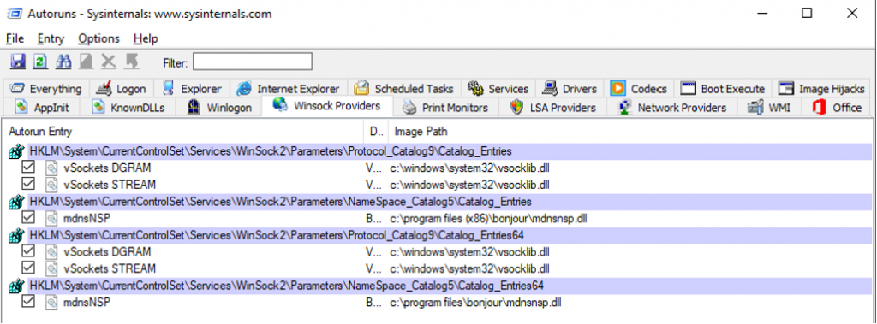Open the Help menu
This screenshot has width=877, height=324.
coord(146,38)
